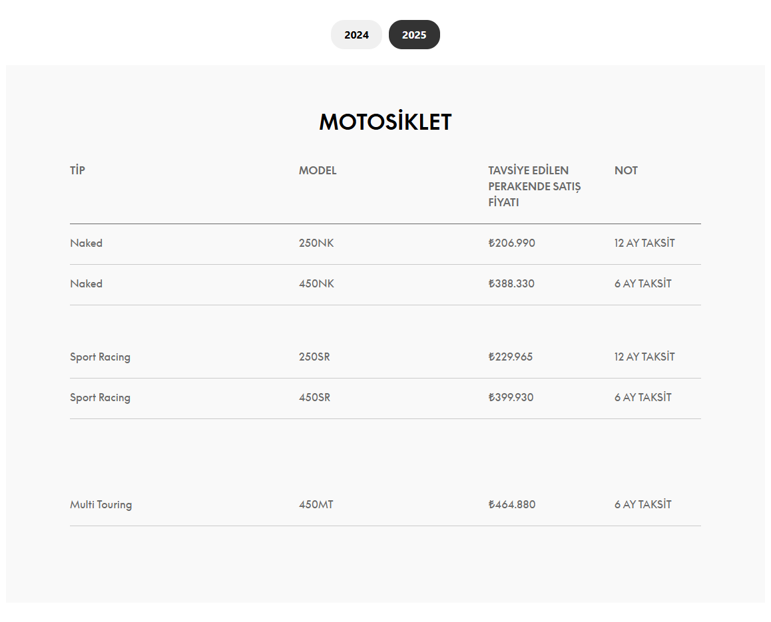Click Sport Racing type in the 450SR row
This screenshot has width=771, height=622.
click(x=101, y=397)
